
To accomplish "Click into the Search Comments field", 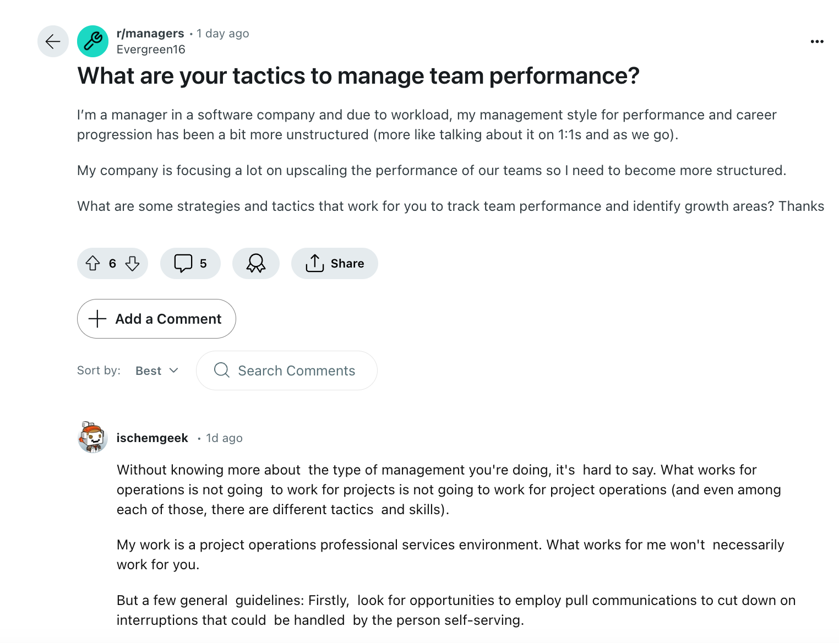I will [286, 370].
